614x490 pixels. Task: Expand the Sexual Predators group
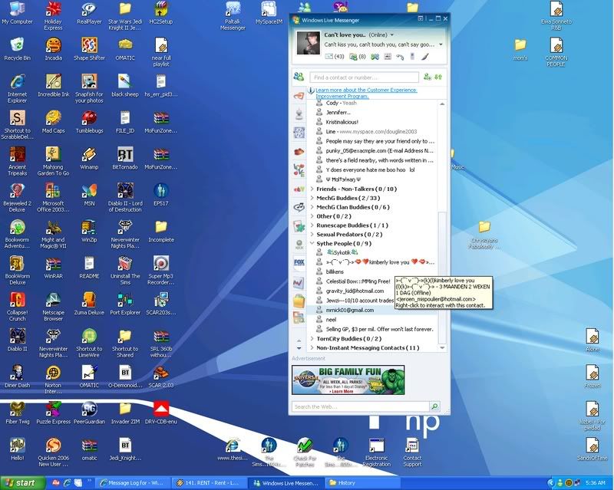(312, 235)
